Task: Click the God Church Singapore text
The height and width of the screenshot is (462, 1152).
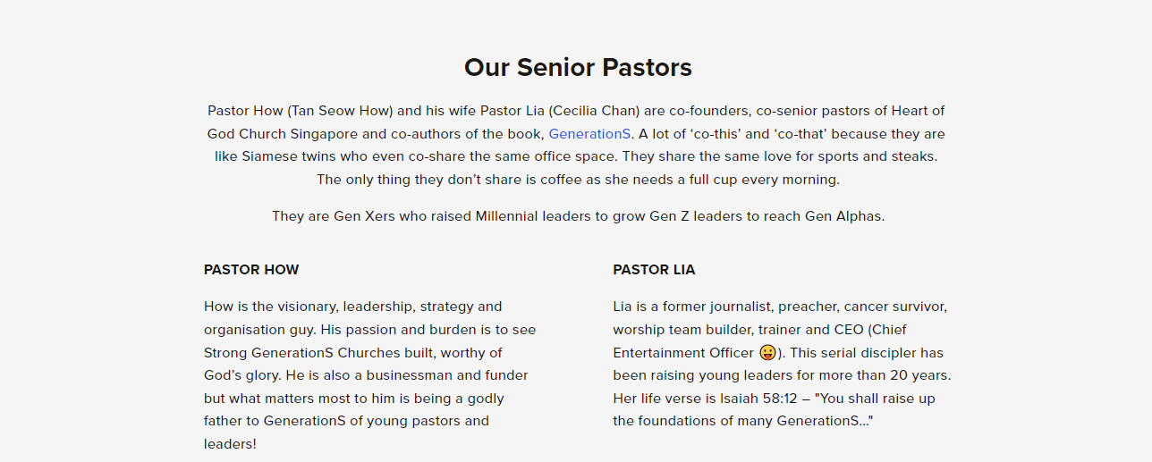Action: click(x=284, y=134)
